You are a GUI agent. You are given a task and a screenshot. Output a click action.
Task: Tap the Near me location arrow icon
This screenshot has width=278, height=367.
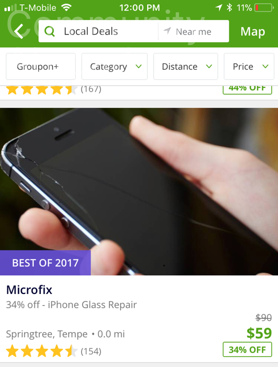click(x=167, y=31)
